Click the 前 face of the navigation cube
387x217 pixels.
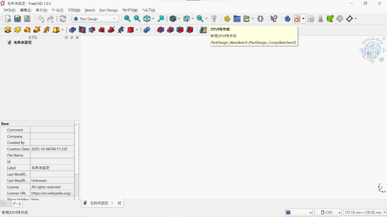(x=369, y=53)
